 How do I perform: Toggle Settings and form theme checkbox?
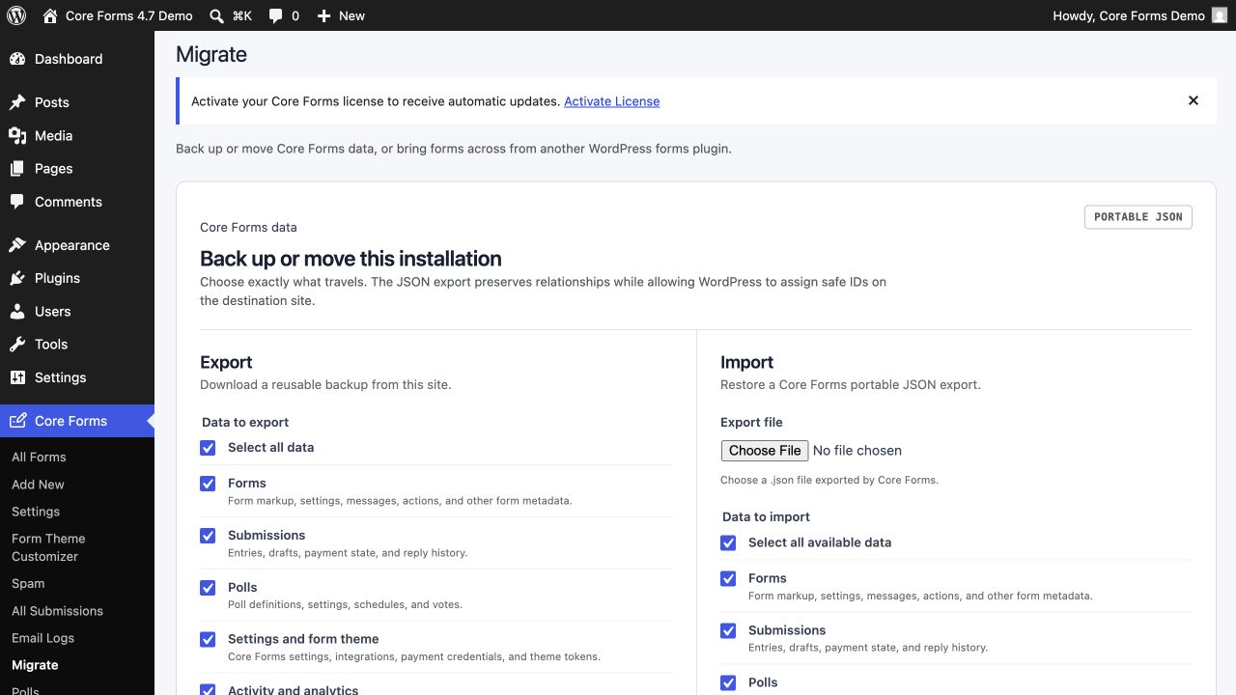click(x=208, y=640)
